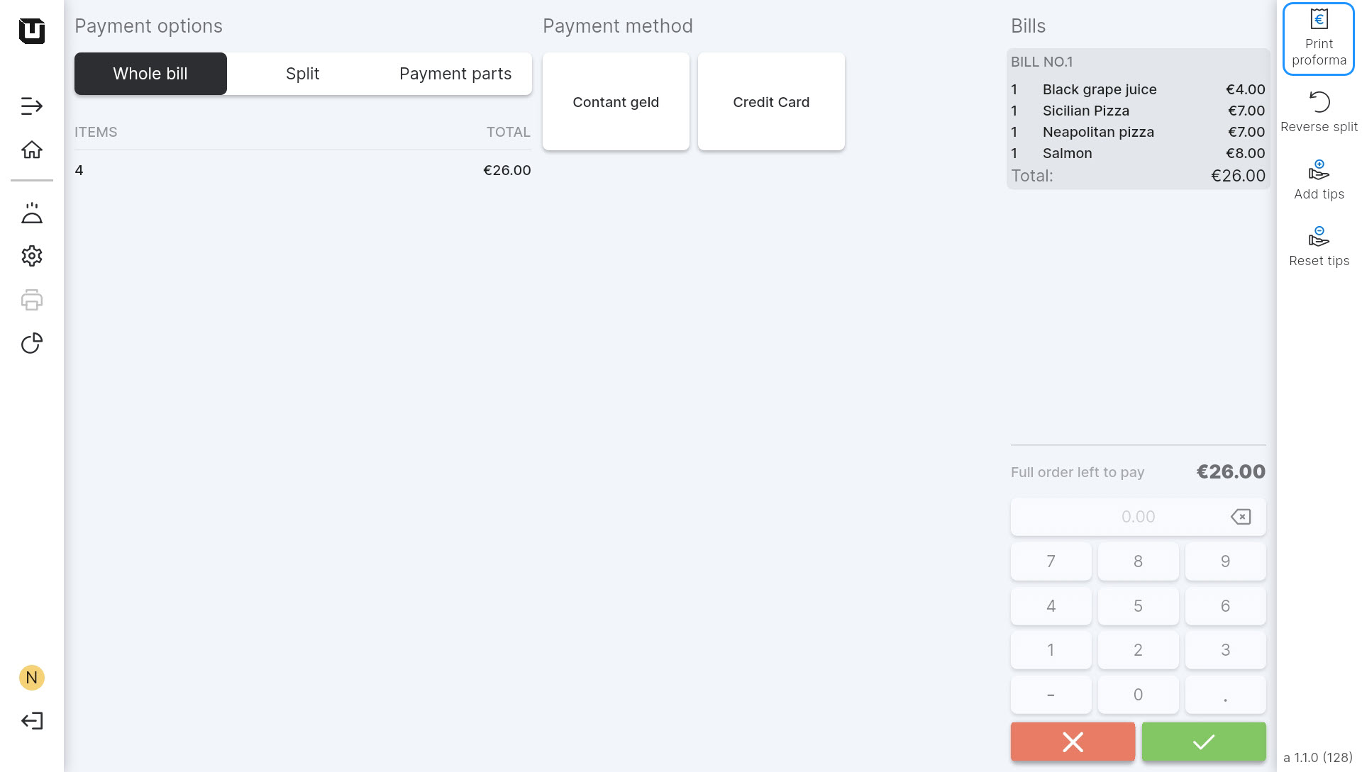Open settings via the gear icon
The width and height of the screenshot is (1362, 772).
tap(32, 256)
